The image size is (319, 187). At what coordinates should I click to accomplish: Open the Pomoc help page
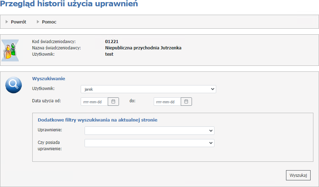[49, 22]
